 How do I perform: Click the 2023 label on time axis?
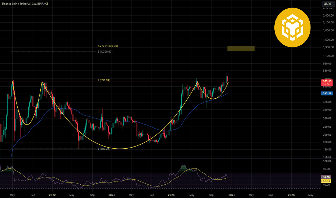(x=112, y=195)
